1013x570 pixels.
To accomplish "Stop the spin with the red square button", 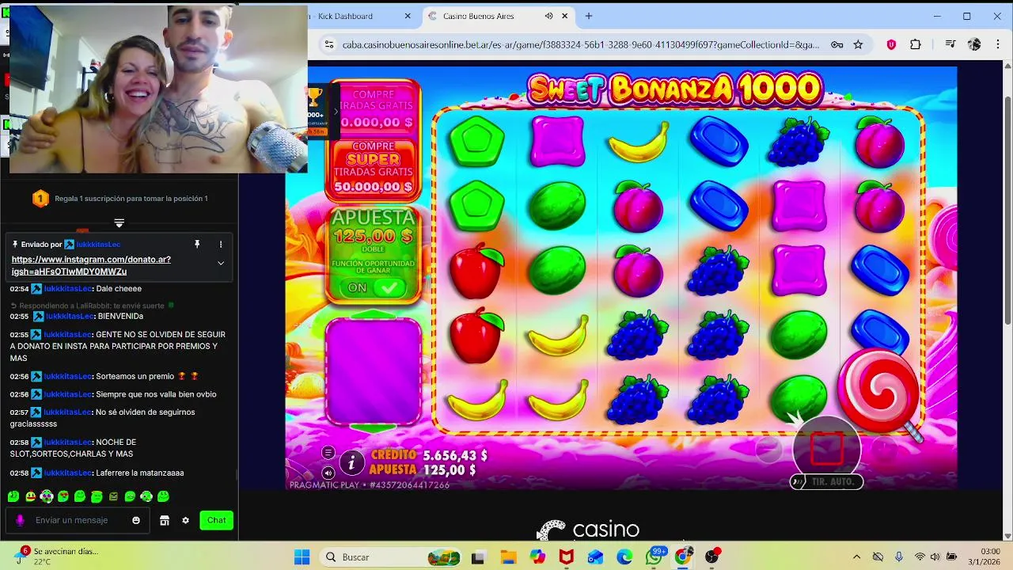I will pyautogui.click(x=827, y=449).
